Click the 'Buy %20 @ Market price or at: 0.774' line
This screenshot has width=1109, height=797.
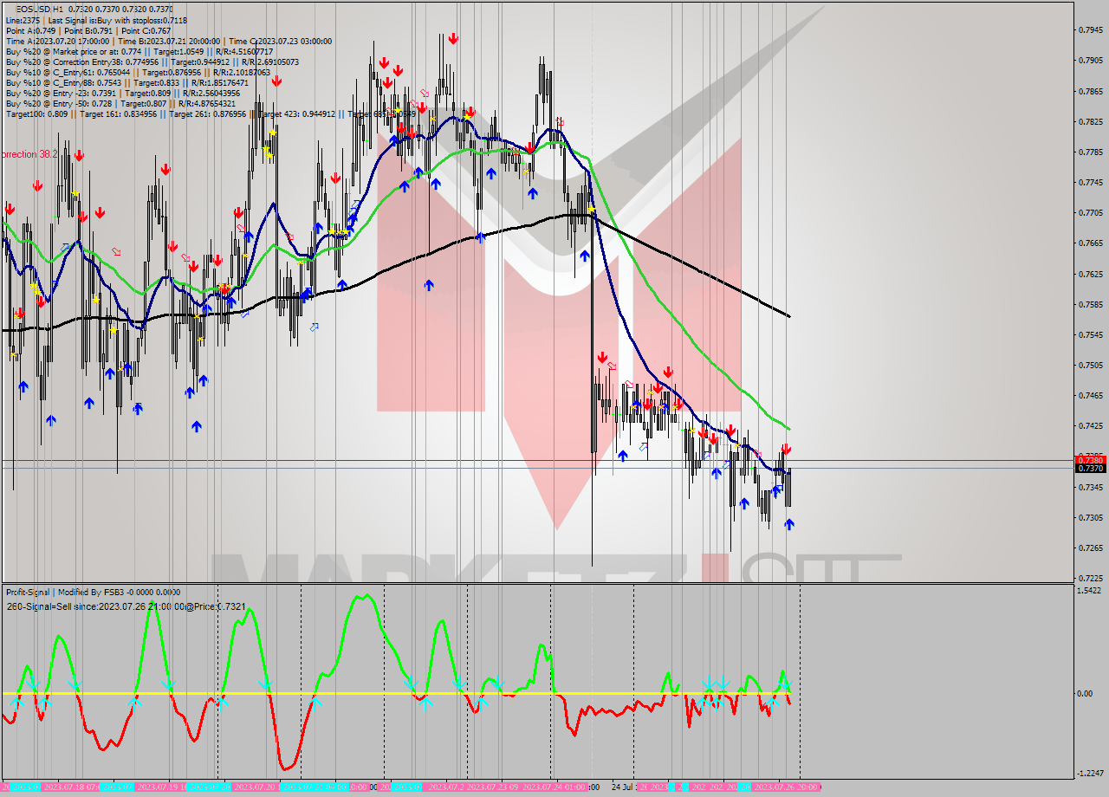[x=139, y=51]
